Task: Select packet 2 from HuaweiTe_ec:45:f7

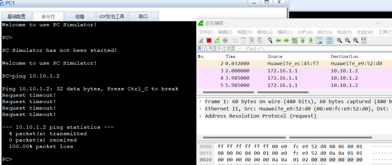Action: coord(294,64)
